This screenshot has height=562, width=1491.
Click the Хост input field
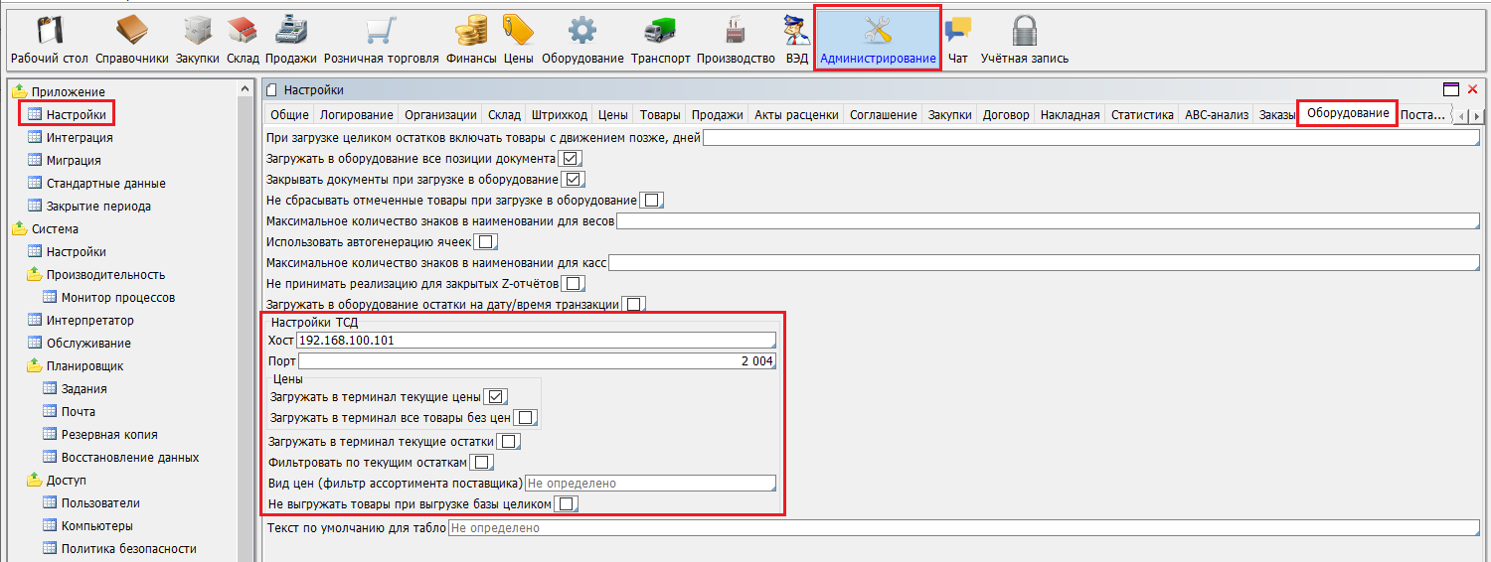(536, 341)
